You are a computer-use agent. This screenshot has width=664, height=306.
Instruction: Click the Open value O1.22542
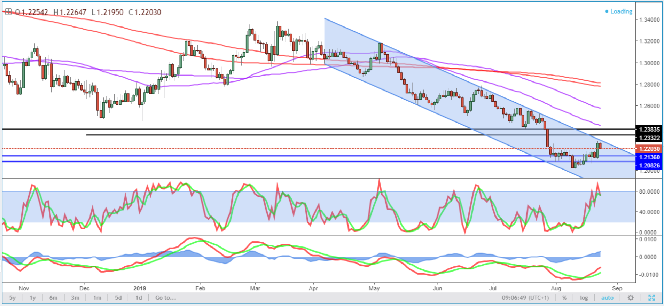pos(31,12)
